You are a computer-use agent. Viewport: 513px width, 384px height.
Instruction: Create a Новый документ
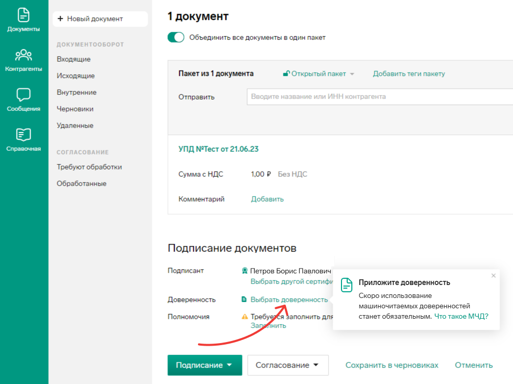pyautogui.click(x=100, y=19)
